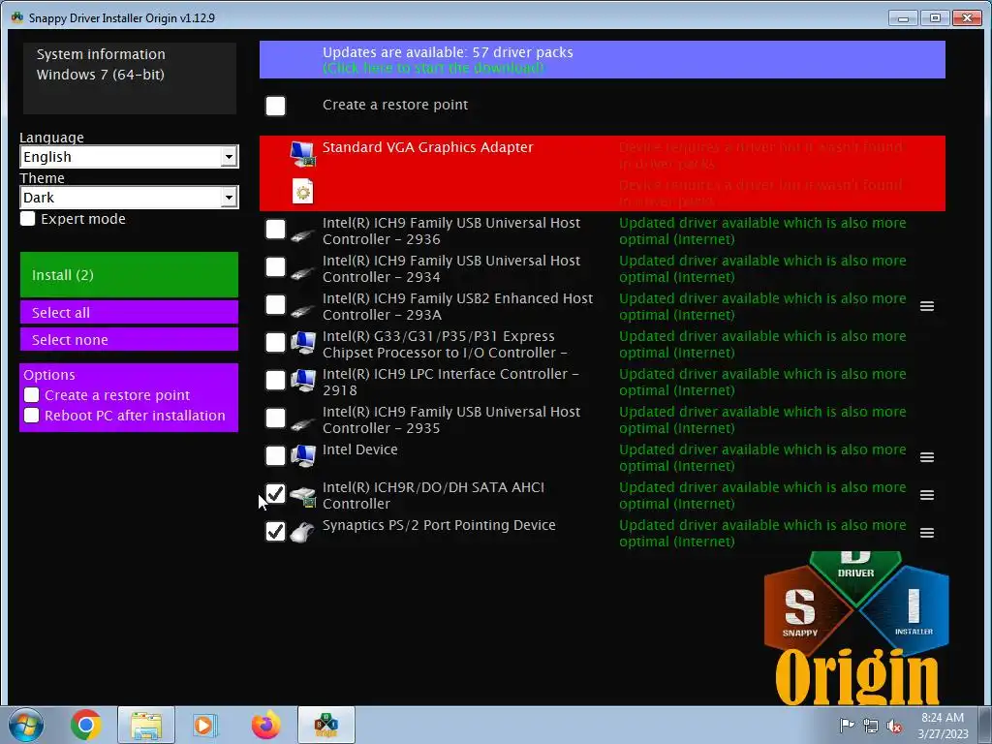
Task: Open the Theme dropdown set to Dark
Action: tap(129, 198)
